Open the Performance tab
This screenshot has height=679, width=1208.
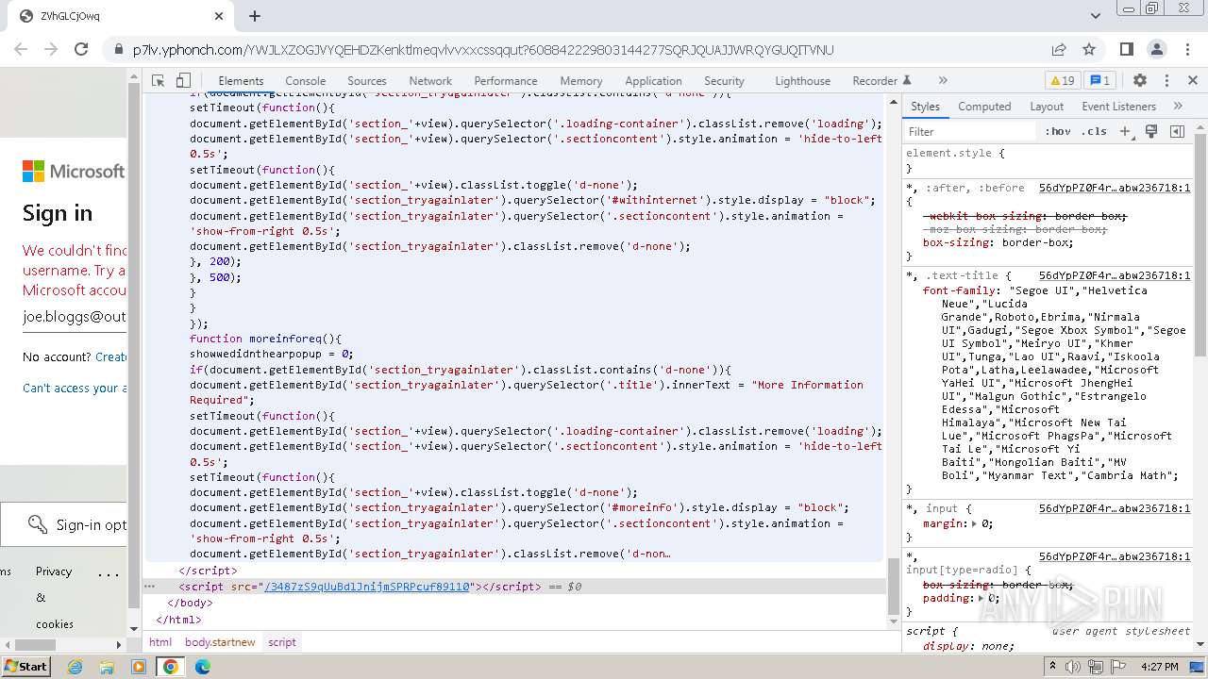[506, 81]
